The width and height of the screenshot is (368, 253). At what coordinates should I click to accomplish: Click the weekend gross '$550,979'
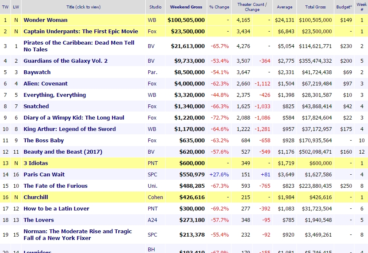pos(192,174)
